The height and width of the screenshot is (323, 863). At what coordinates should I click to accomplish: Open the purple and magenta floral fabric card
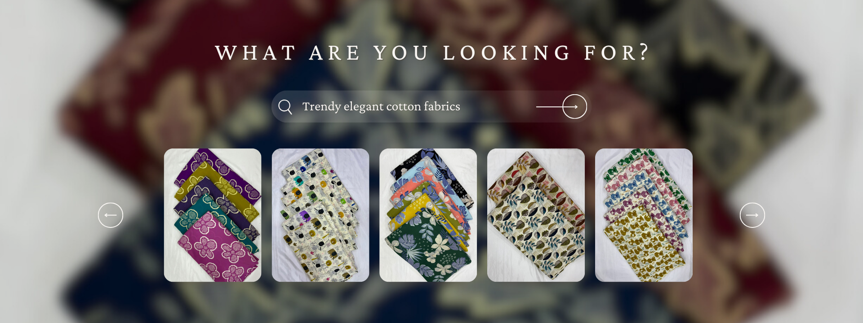213,215
